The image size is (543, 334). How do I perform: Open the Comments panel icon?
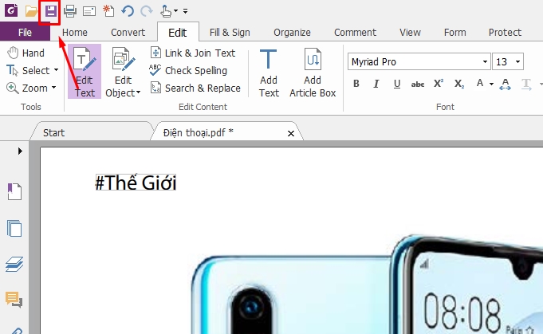14,300
